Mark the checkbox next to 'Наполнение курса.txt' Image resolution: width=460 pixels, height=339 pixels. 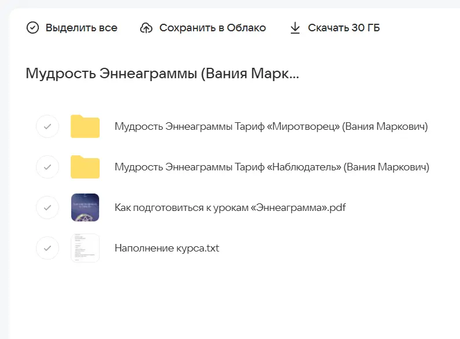48,248
